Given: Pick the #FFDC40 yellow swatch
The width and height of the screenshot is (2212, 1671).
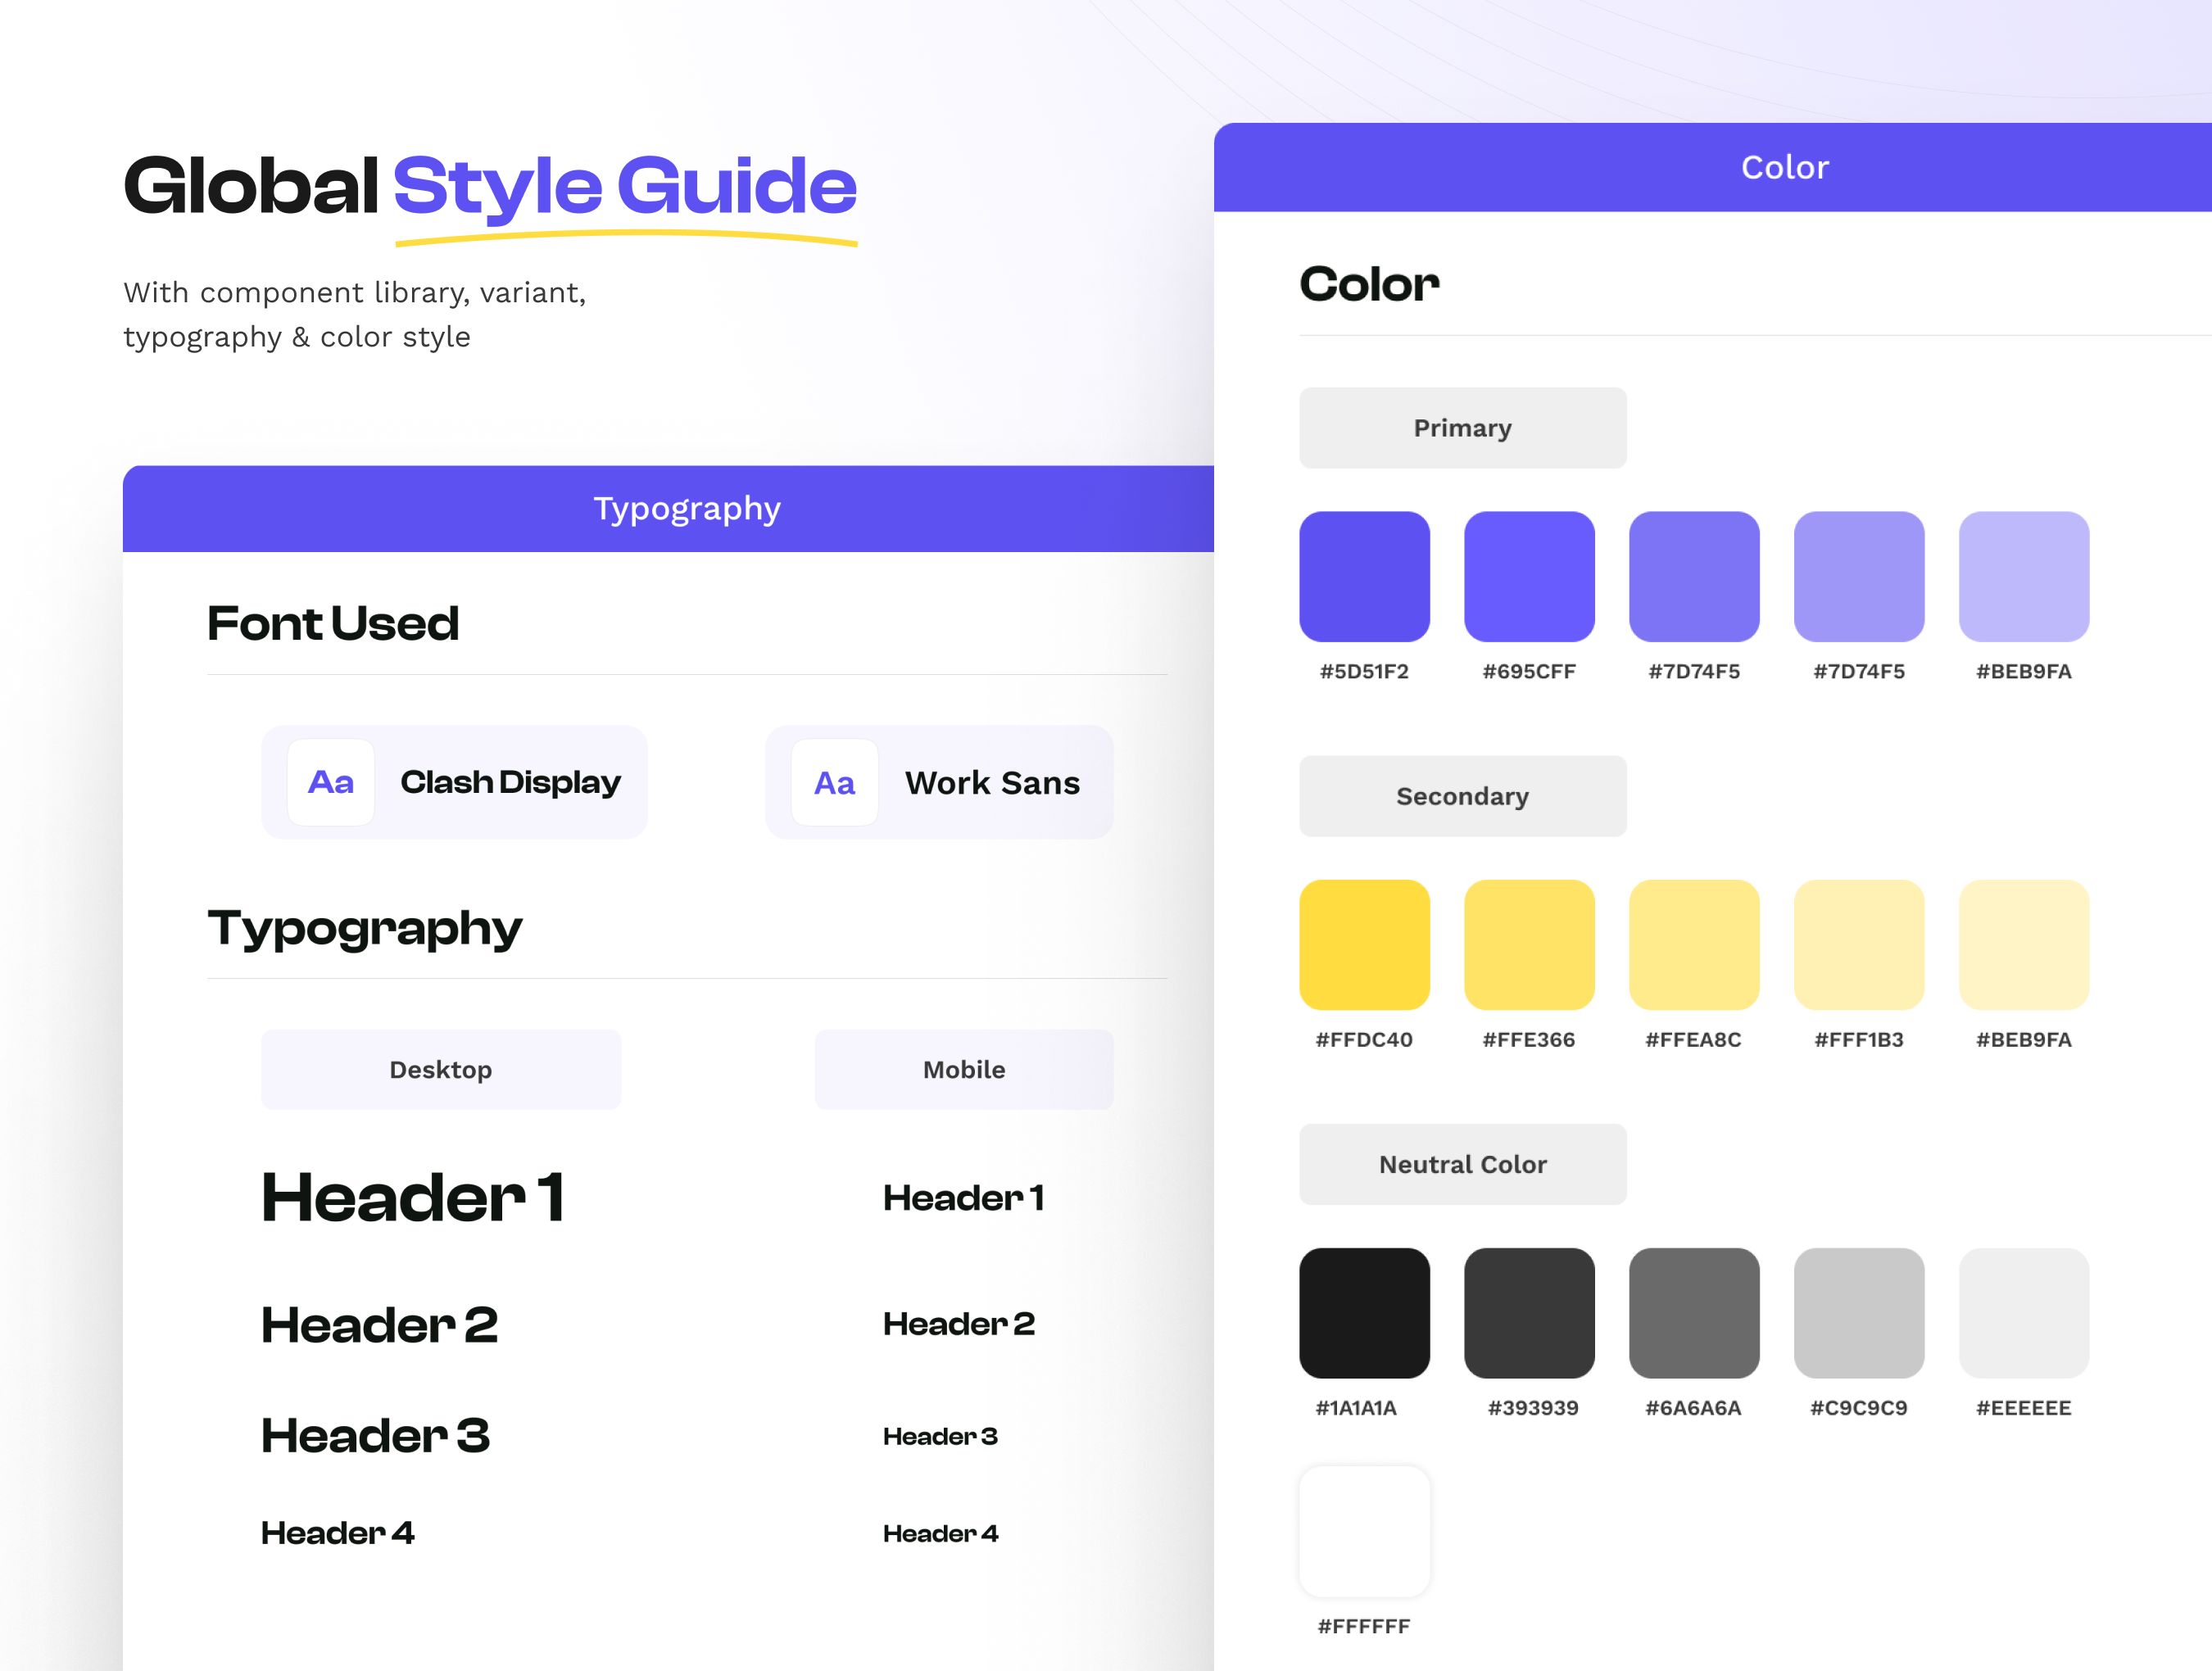Looking at the screenshot, I should [1364, 945].
